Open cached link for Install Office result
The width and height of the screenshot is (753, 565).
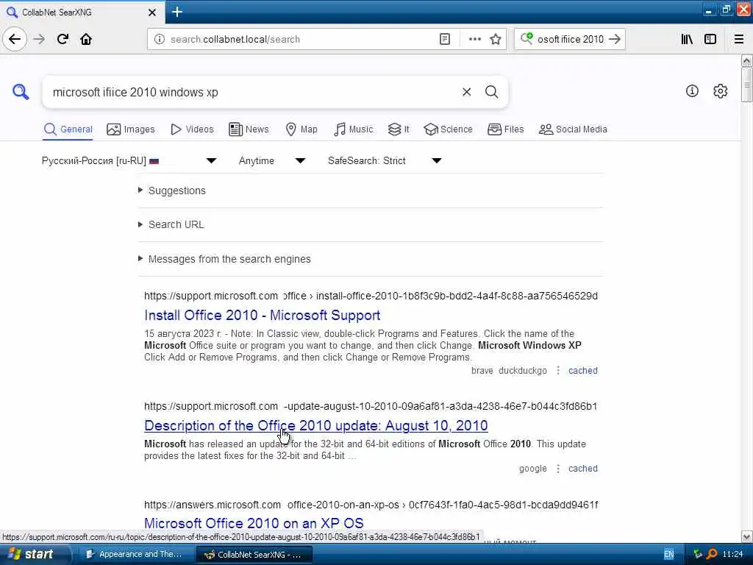pyautogui.click(x=583, y=371)
